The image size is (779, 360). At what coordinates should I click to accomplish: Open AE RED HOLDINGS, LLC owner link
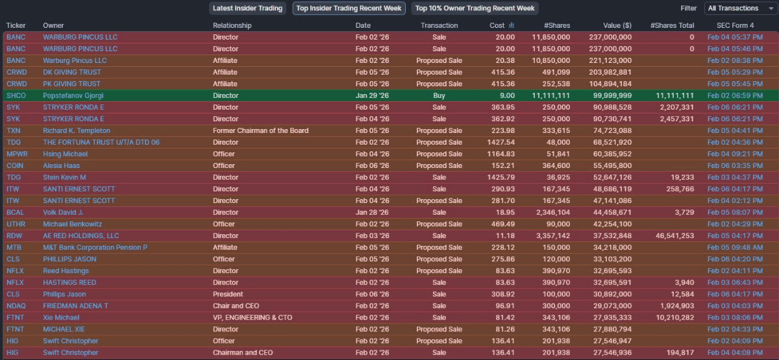pos(81,235)
